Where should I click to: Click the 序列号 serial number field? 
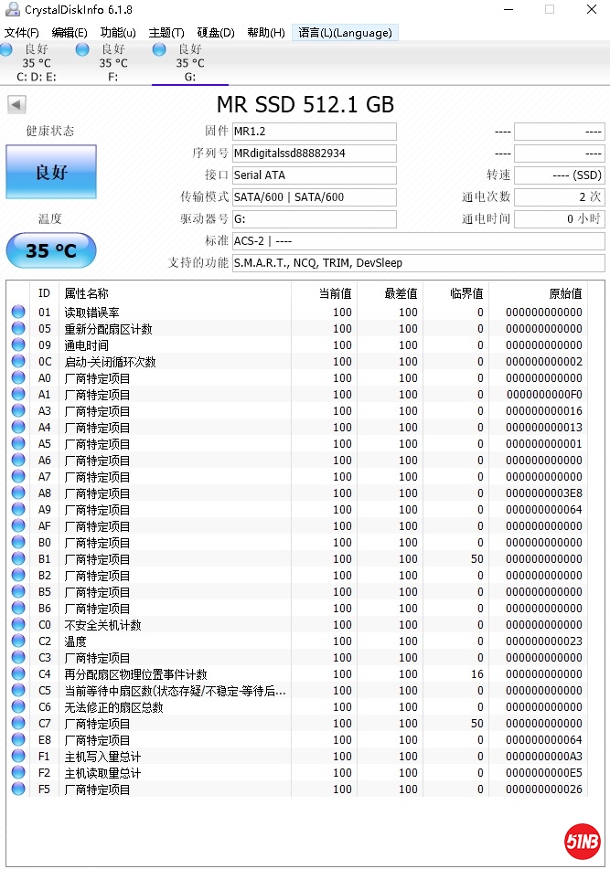coord(314,154)
